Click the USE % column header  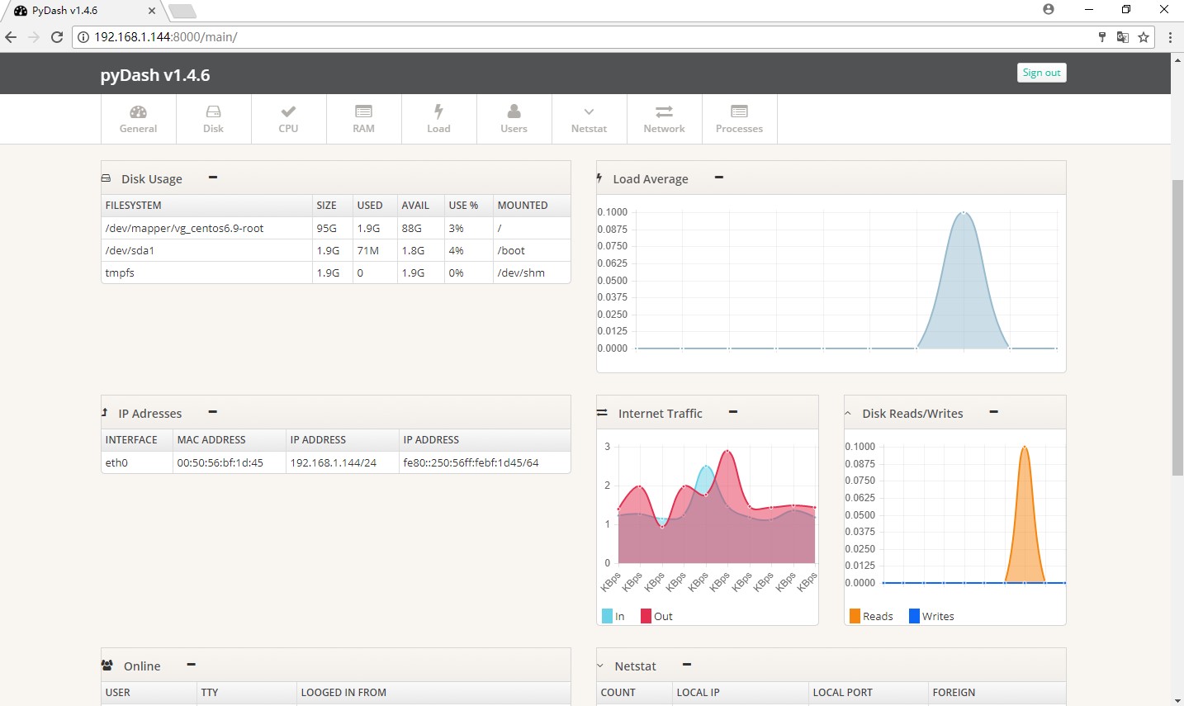[469, 205]
